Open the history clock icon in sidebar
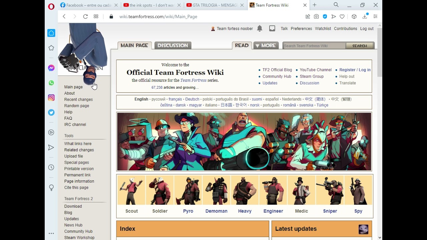 coord(51,167)
